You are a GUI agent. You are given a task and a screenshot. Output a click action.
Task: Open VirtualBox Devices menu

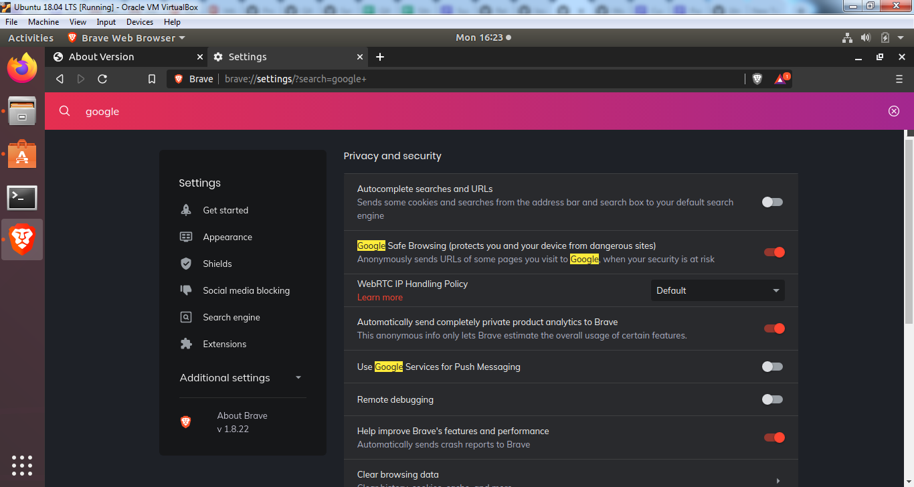pyautogui.click(x=140, y=22)
